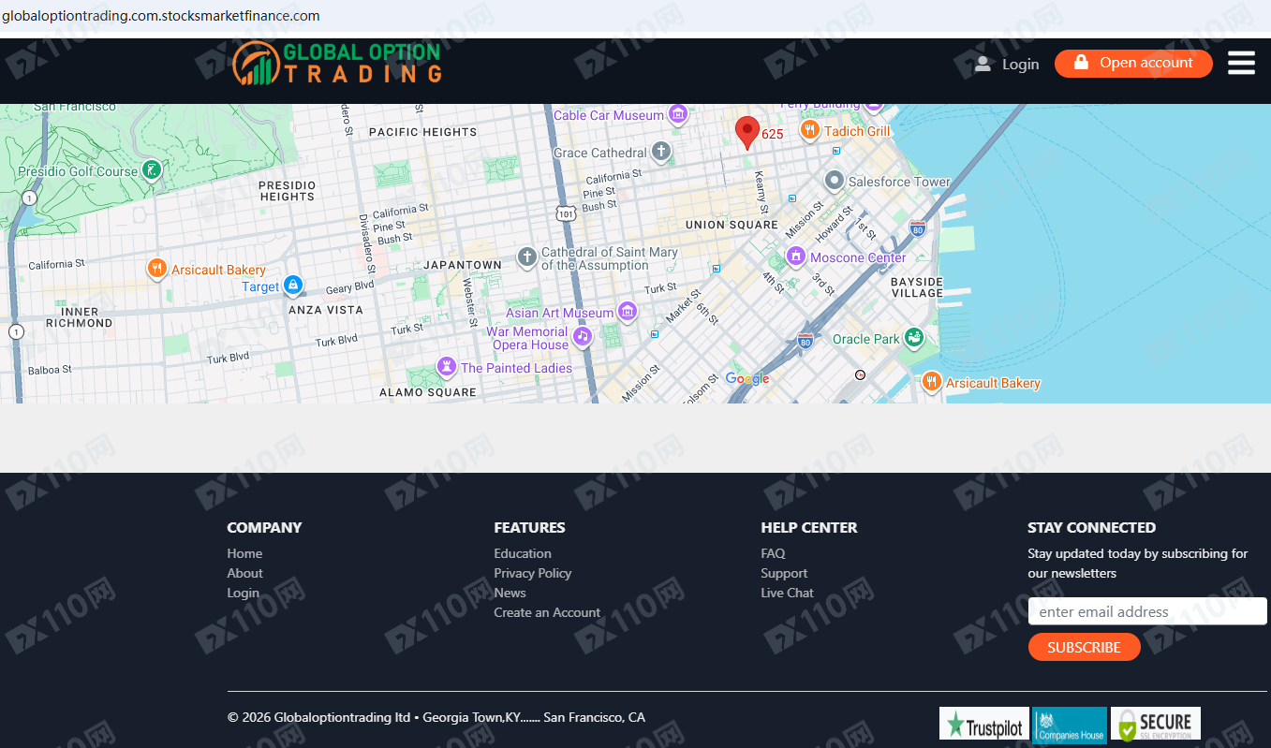The height and width of the screenshot is (748, 1271).
Task: Click the red location pin on map
Action: point(746,132)
